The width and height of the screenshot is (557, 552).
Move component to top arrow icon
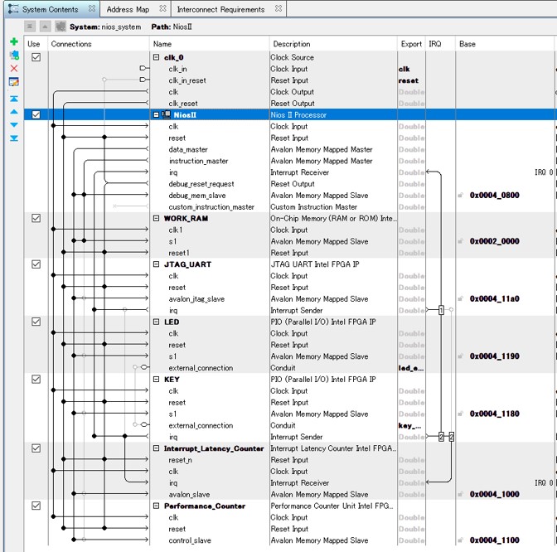[14, 99]
